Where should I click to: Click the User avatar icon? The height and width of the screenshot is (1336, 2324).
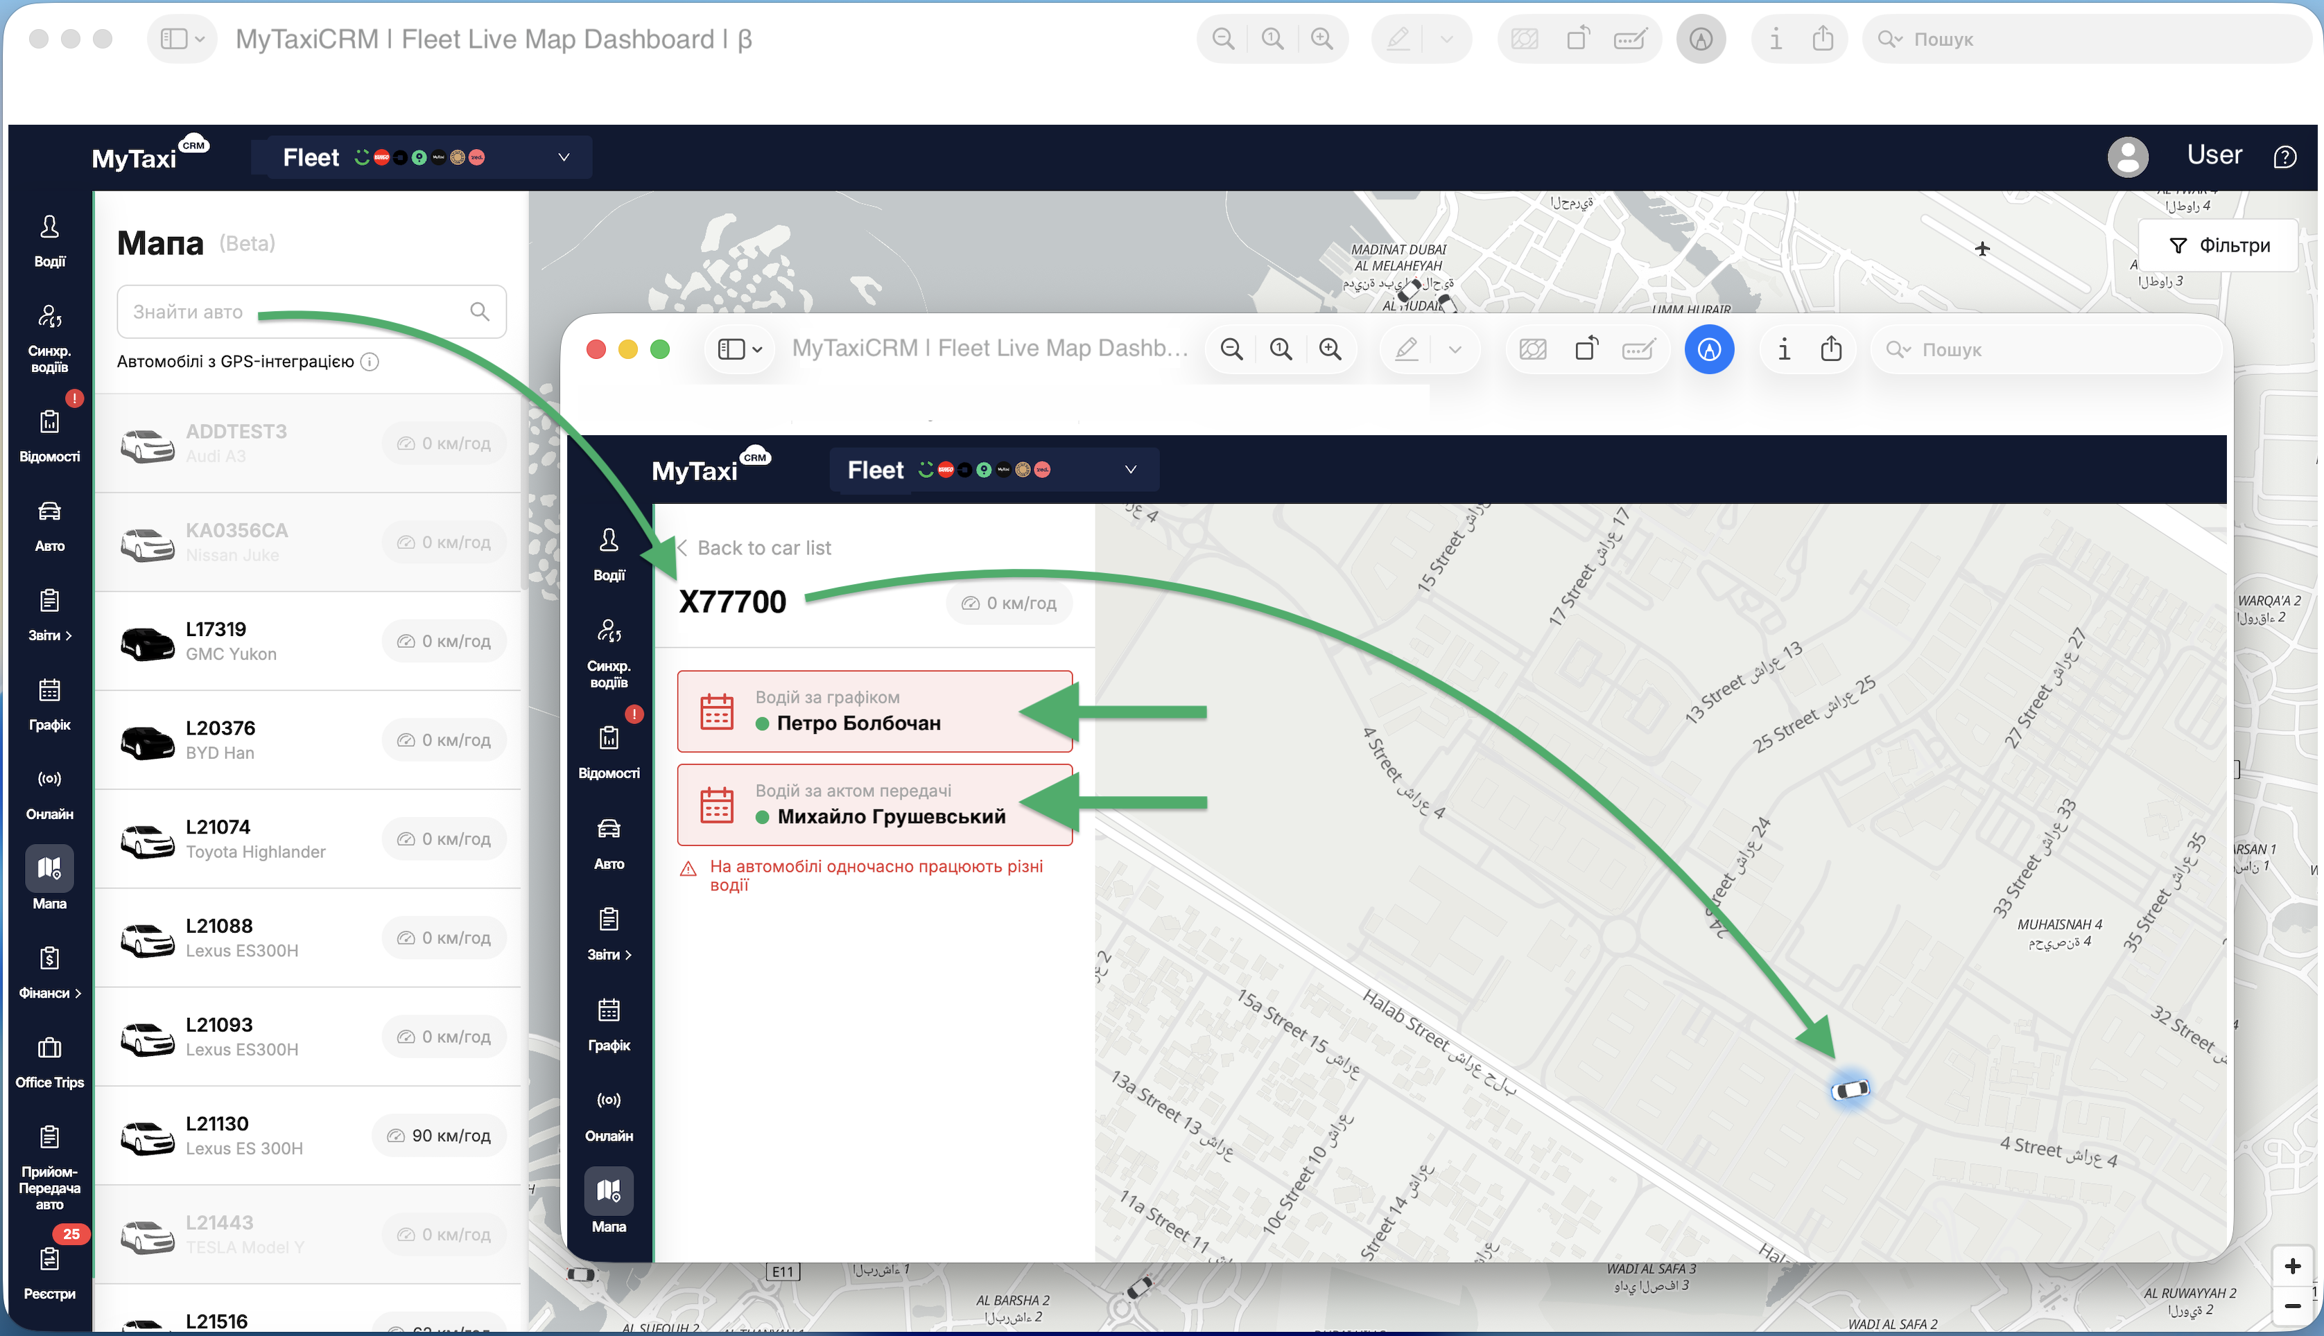pyautogui.click(x=2126, y=157)
